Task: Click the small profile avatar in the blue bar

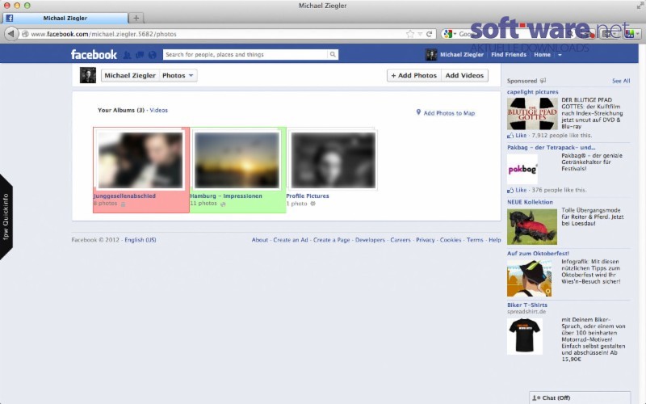Action: tap(431, 54)
